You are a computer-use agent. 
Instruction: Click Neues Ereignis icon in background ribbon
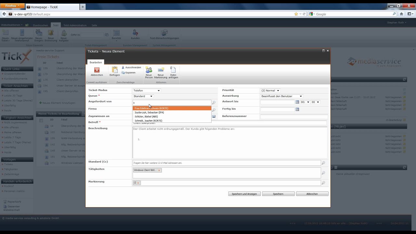coord(39,32)
